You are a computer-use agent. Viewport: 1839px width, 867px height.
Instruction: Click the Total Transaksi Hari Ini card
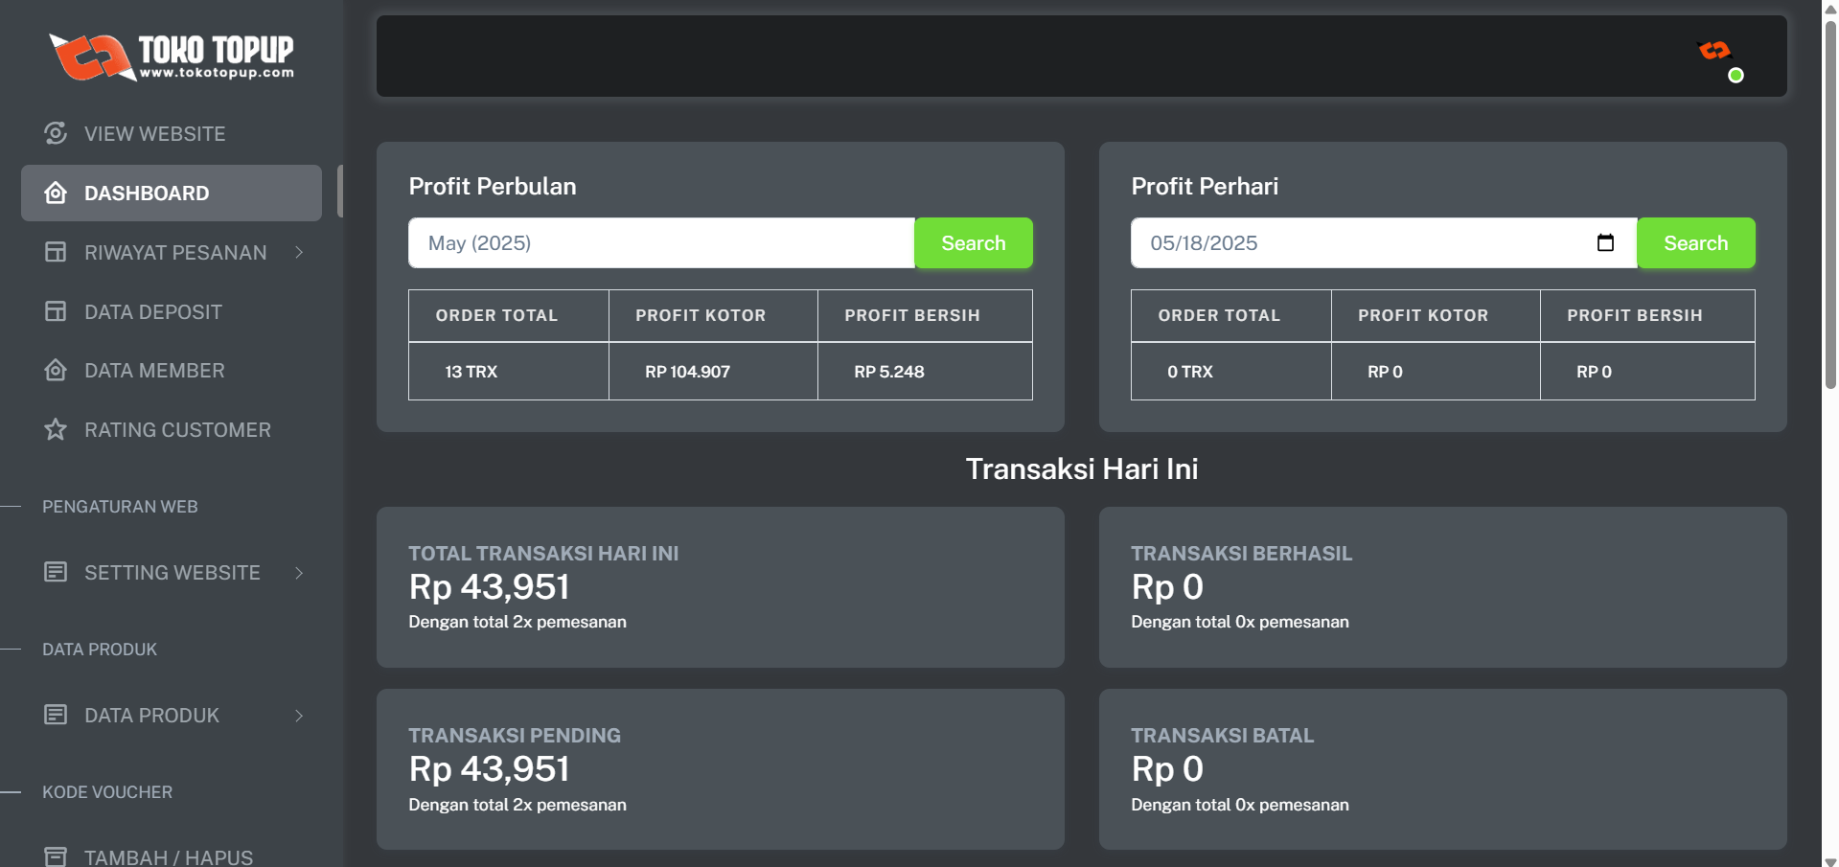click(721, 587)
